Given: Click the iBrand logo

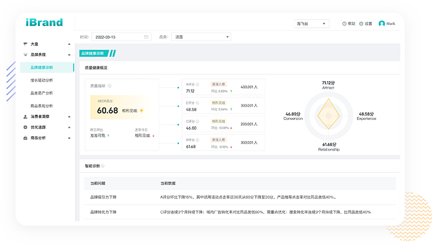Looking at the screenshot, I should [44, 22].
